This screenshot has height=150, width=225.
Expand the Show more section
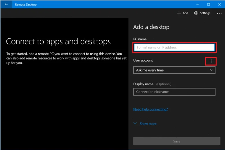(x=145, y=124)
